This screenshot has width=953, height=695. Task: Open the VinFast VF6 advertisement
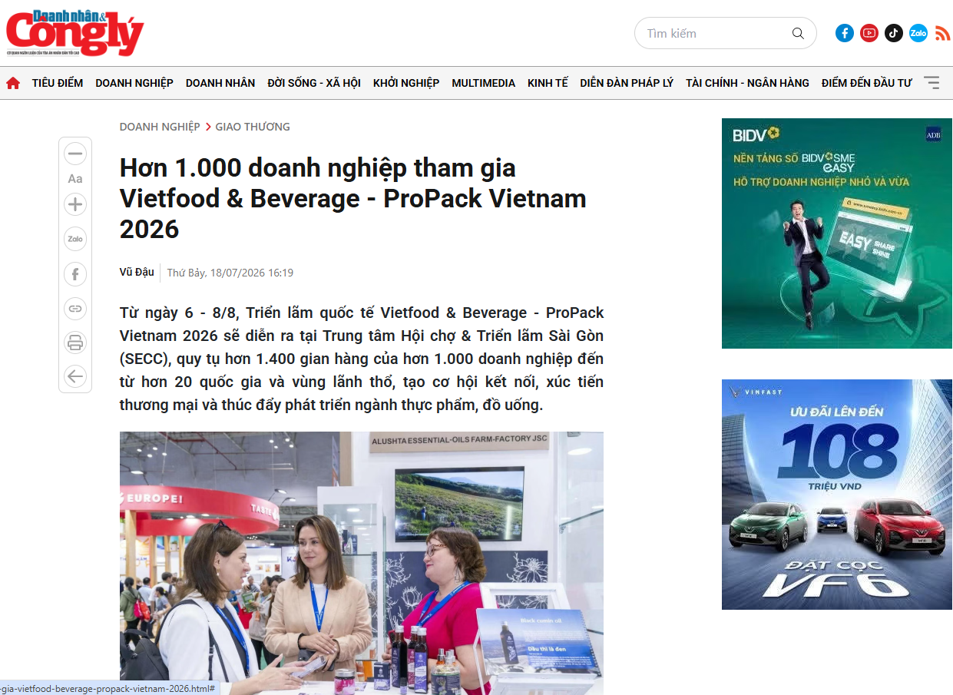pos(837,495)
